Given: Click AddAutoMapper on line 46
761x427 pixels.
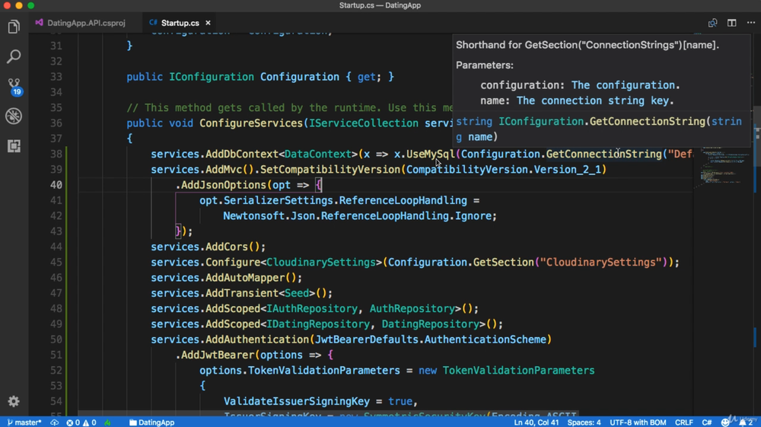Looking at the screenshot, I should pyautogui.click(x=244, y=278).
